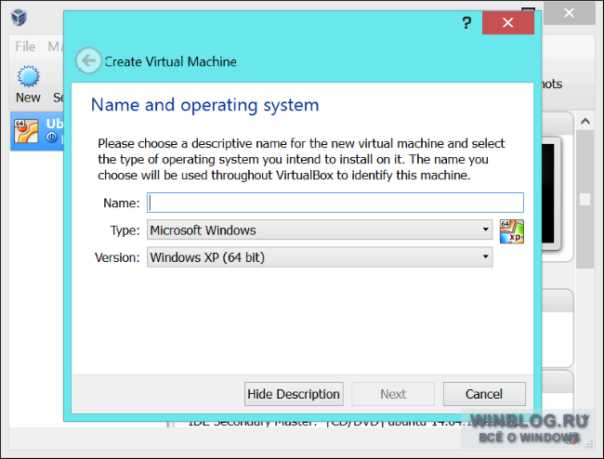This screenshot has height=459, width=604.
Task: Click the powered-off state icon of Ubuntu VM
Action: pyautogui.click(x=52, y=138)
